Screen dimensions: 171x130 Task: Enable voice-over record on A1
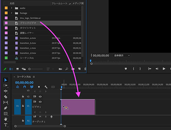51,117
